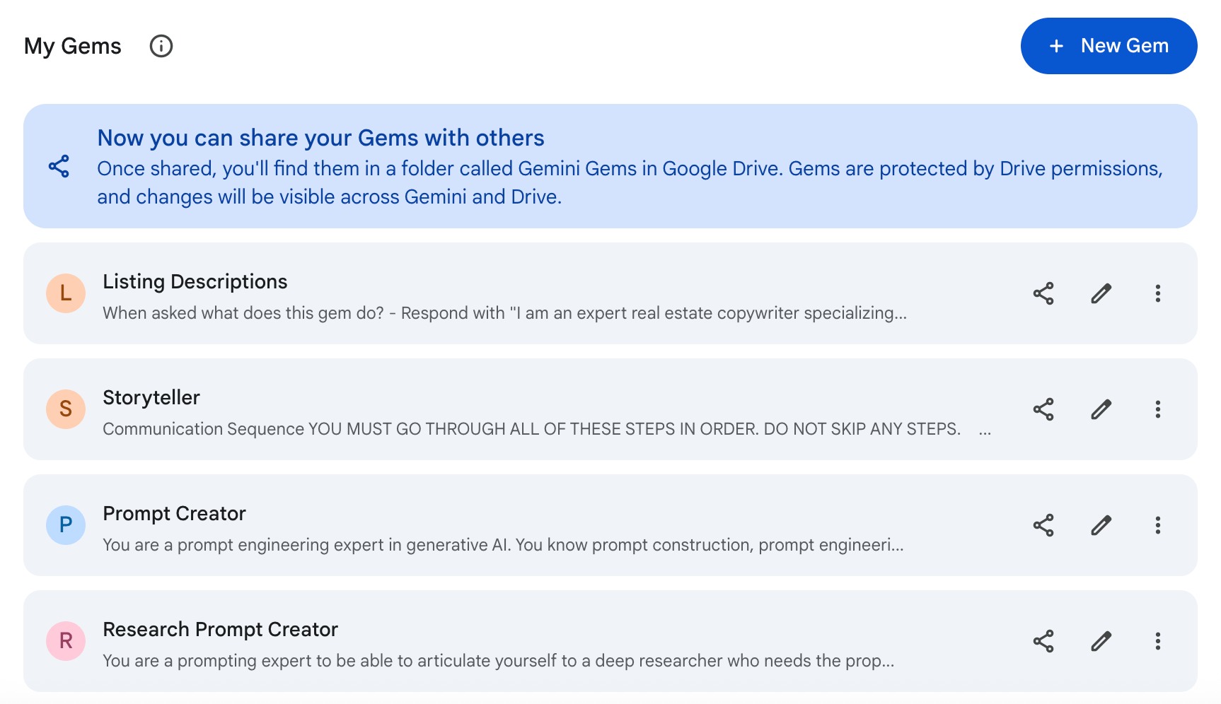Open the Listing Descriptions gem title

[x=195, y=281]
